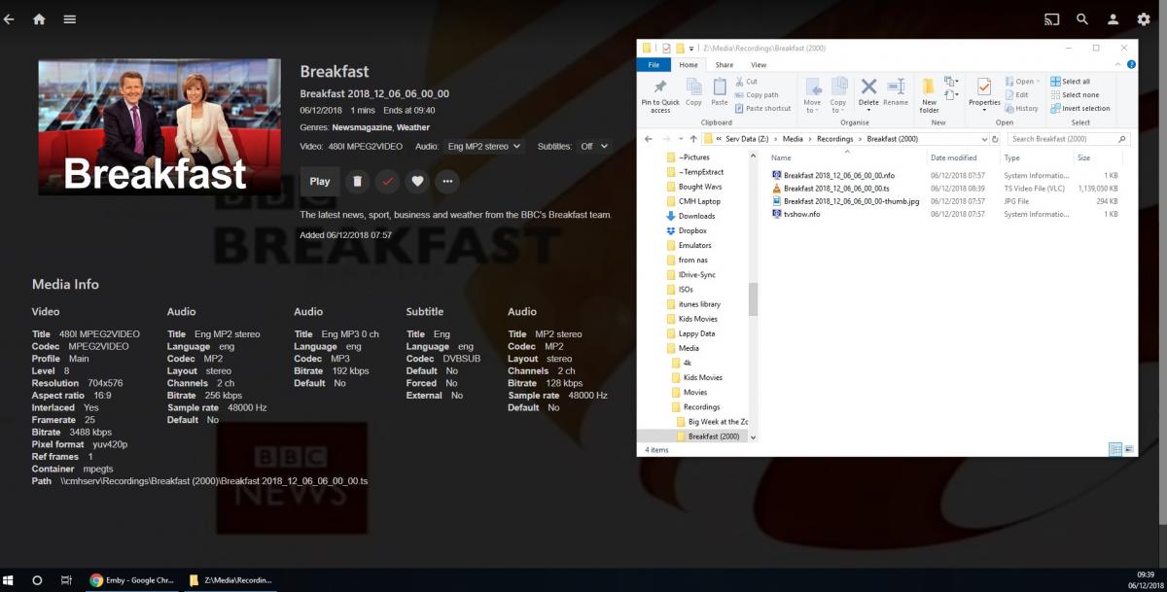Click Cut in the Clipboard group
The width and height of the screenshot is (1167, 592).
[x=746, y=82]
